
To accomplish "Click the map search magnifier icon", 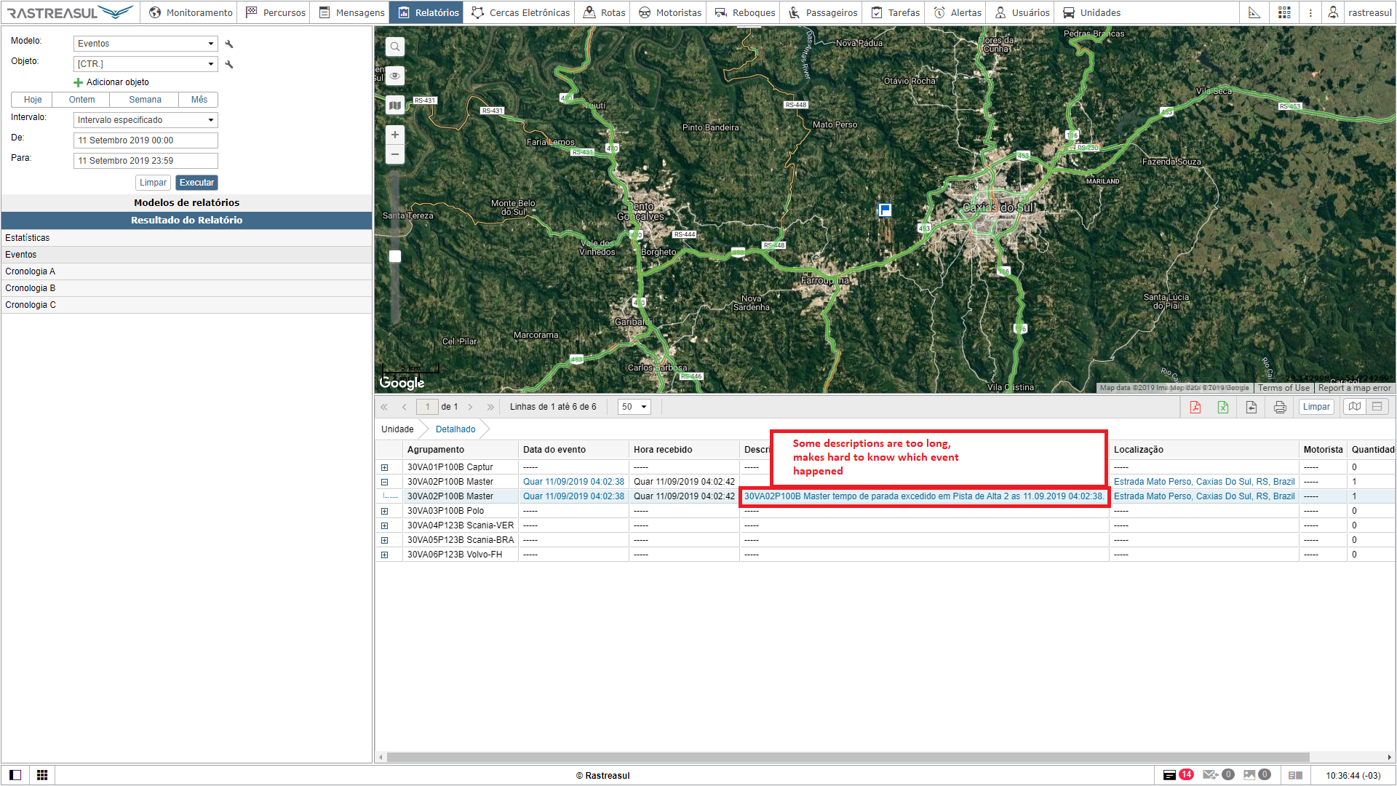I will (x=395, y=47).
